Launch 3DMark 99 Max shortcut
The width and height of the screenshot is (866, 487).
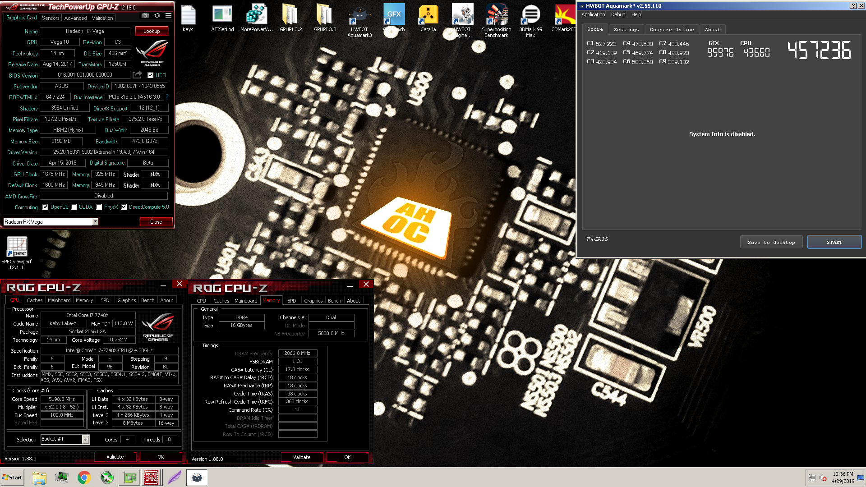(530, 21)
